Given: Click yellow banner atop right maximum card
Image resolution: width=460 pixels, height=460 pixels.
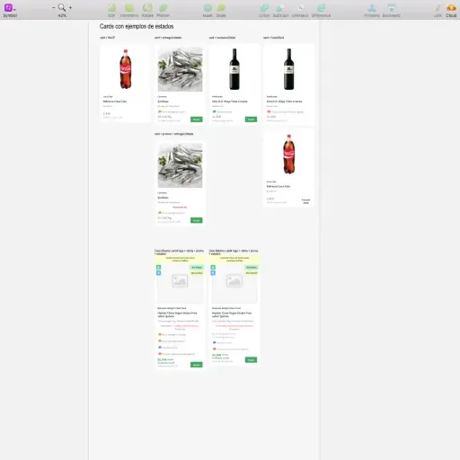Looking at the screenshot, I should 234,260.
